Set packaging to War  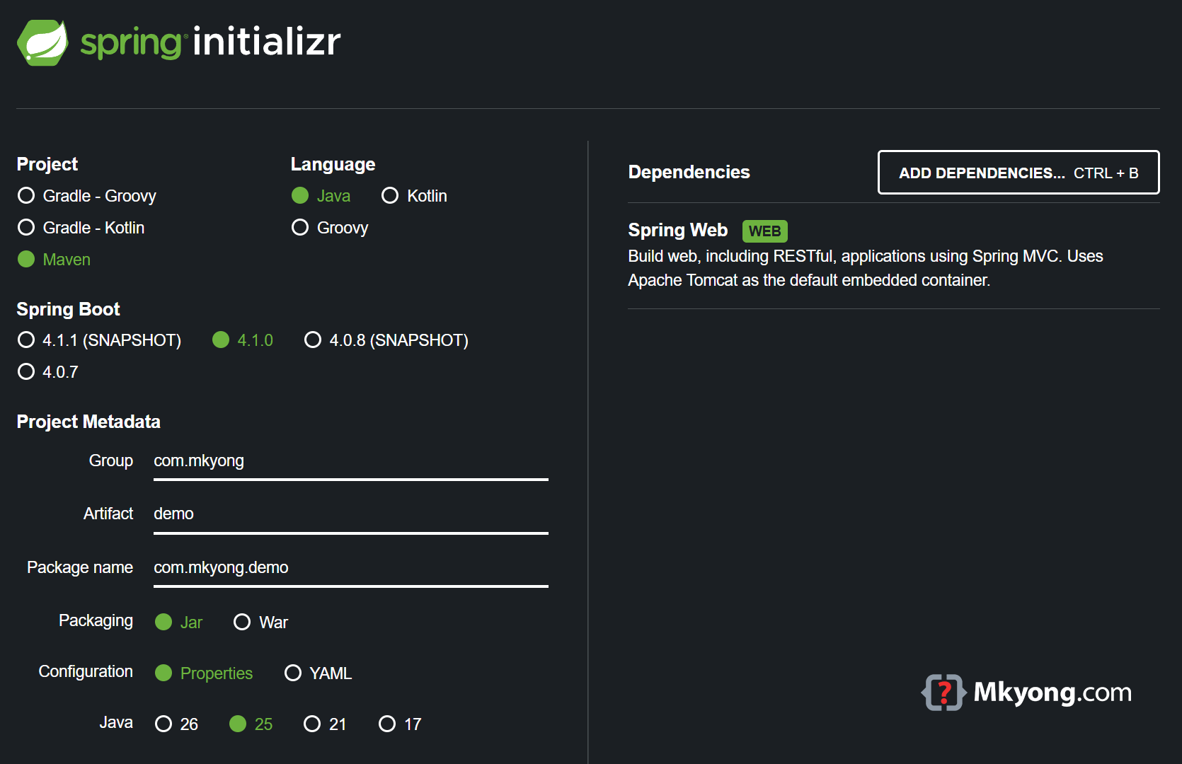pyautogui.click(x=261, y=623)
